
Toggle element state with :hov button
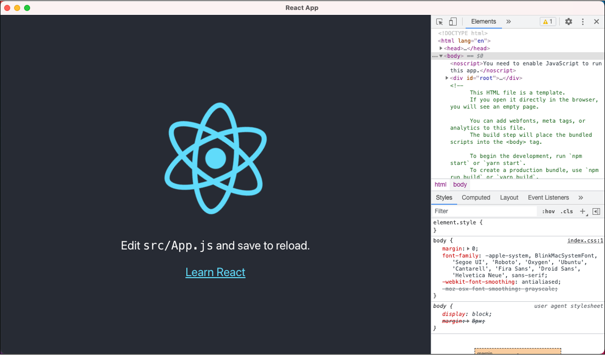tap(548, 211)
